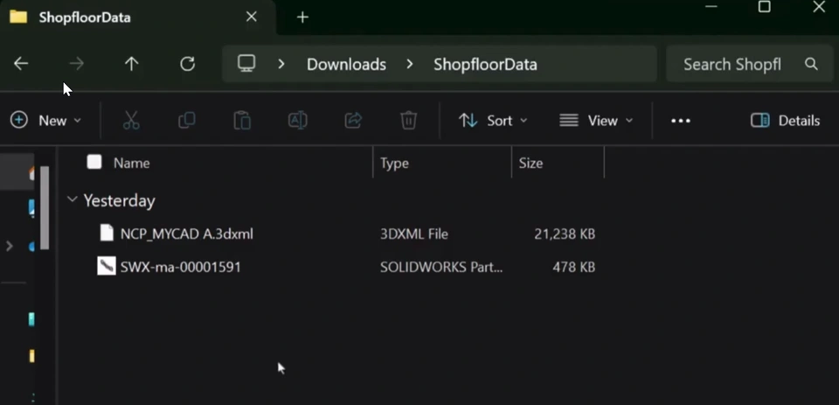Select the SWX-ma-00001591 SOLIDWORKS file
The image size is (839, 405).
tap(181, 267)
